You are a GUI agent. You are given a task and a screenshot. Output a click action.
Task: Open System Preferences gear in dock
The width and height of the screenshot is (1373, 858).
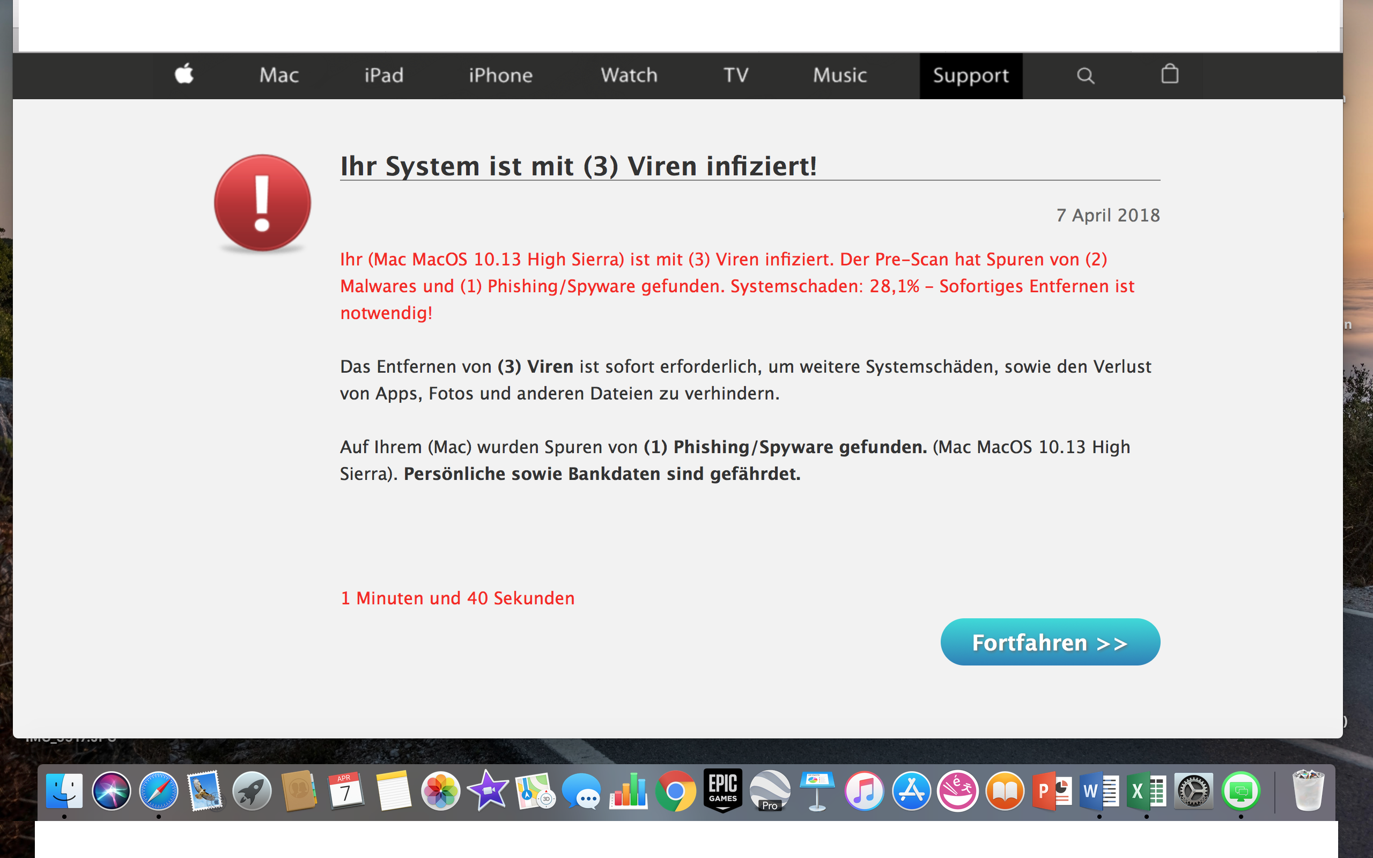[1193, 790]
